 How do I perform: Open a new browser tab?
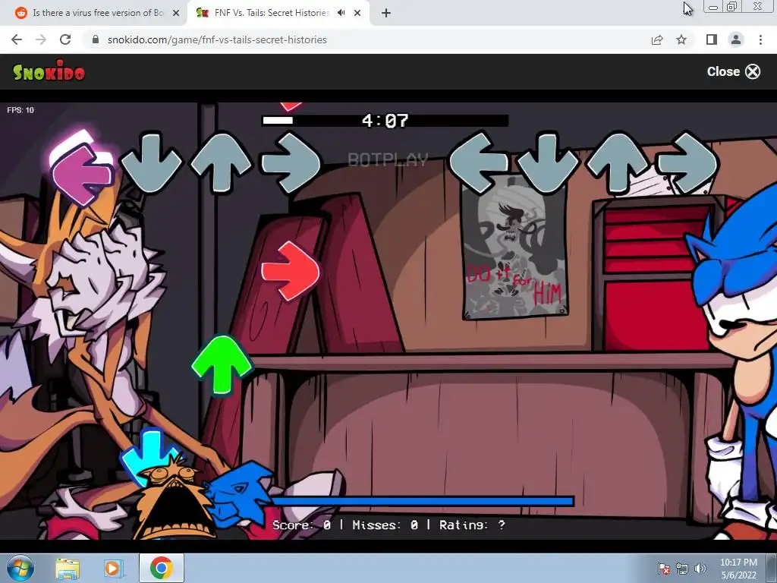coord(386,13)
